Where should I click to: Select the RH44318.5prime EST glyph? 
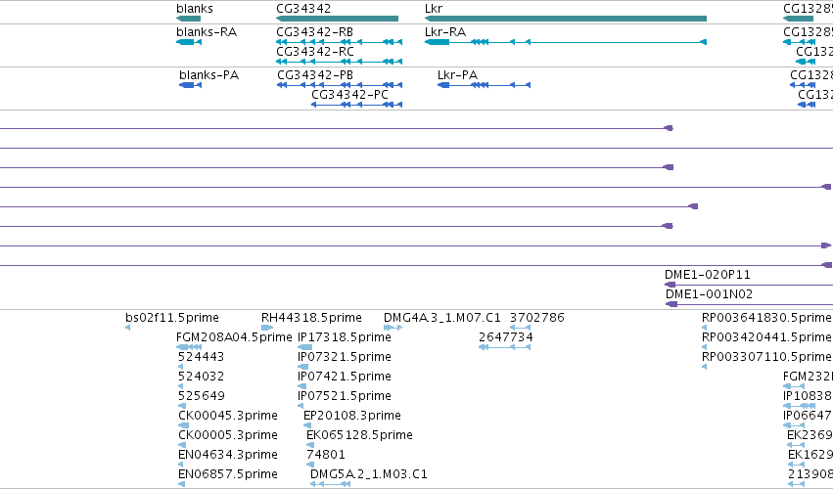(267, 328)
